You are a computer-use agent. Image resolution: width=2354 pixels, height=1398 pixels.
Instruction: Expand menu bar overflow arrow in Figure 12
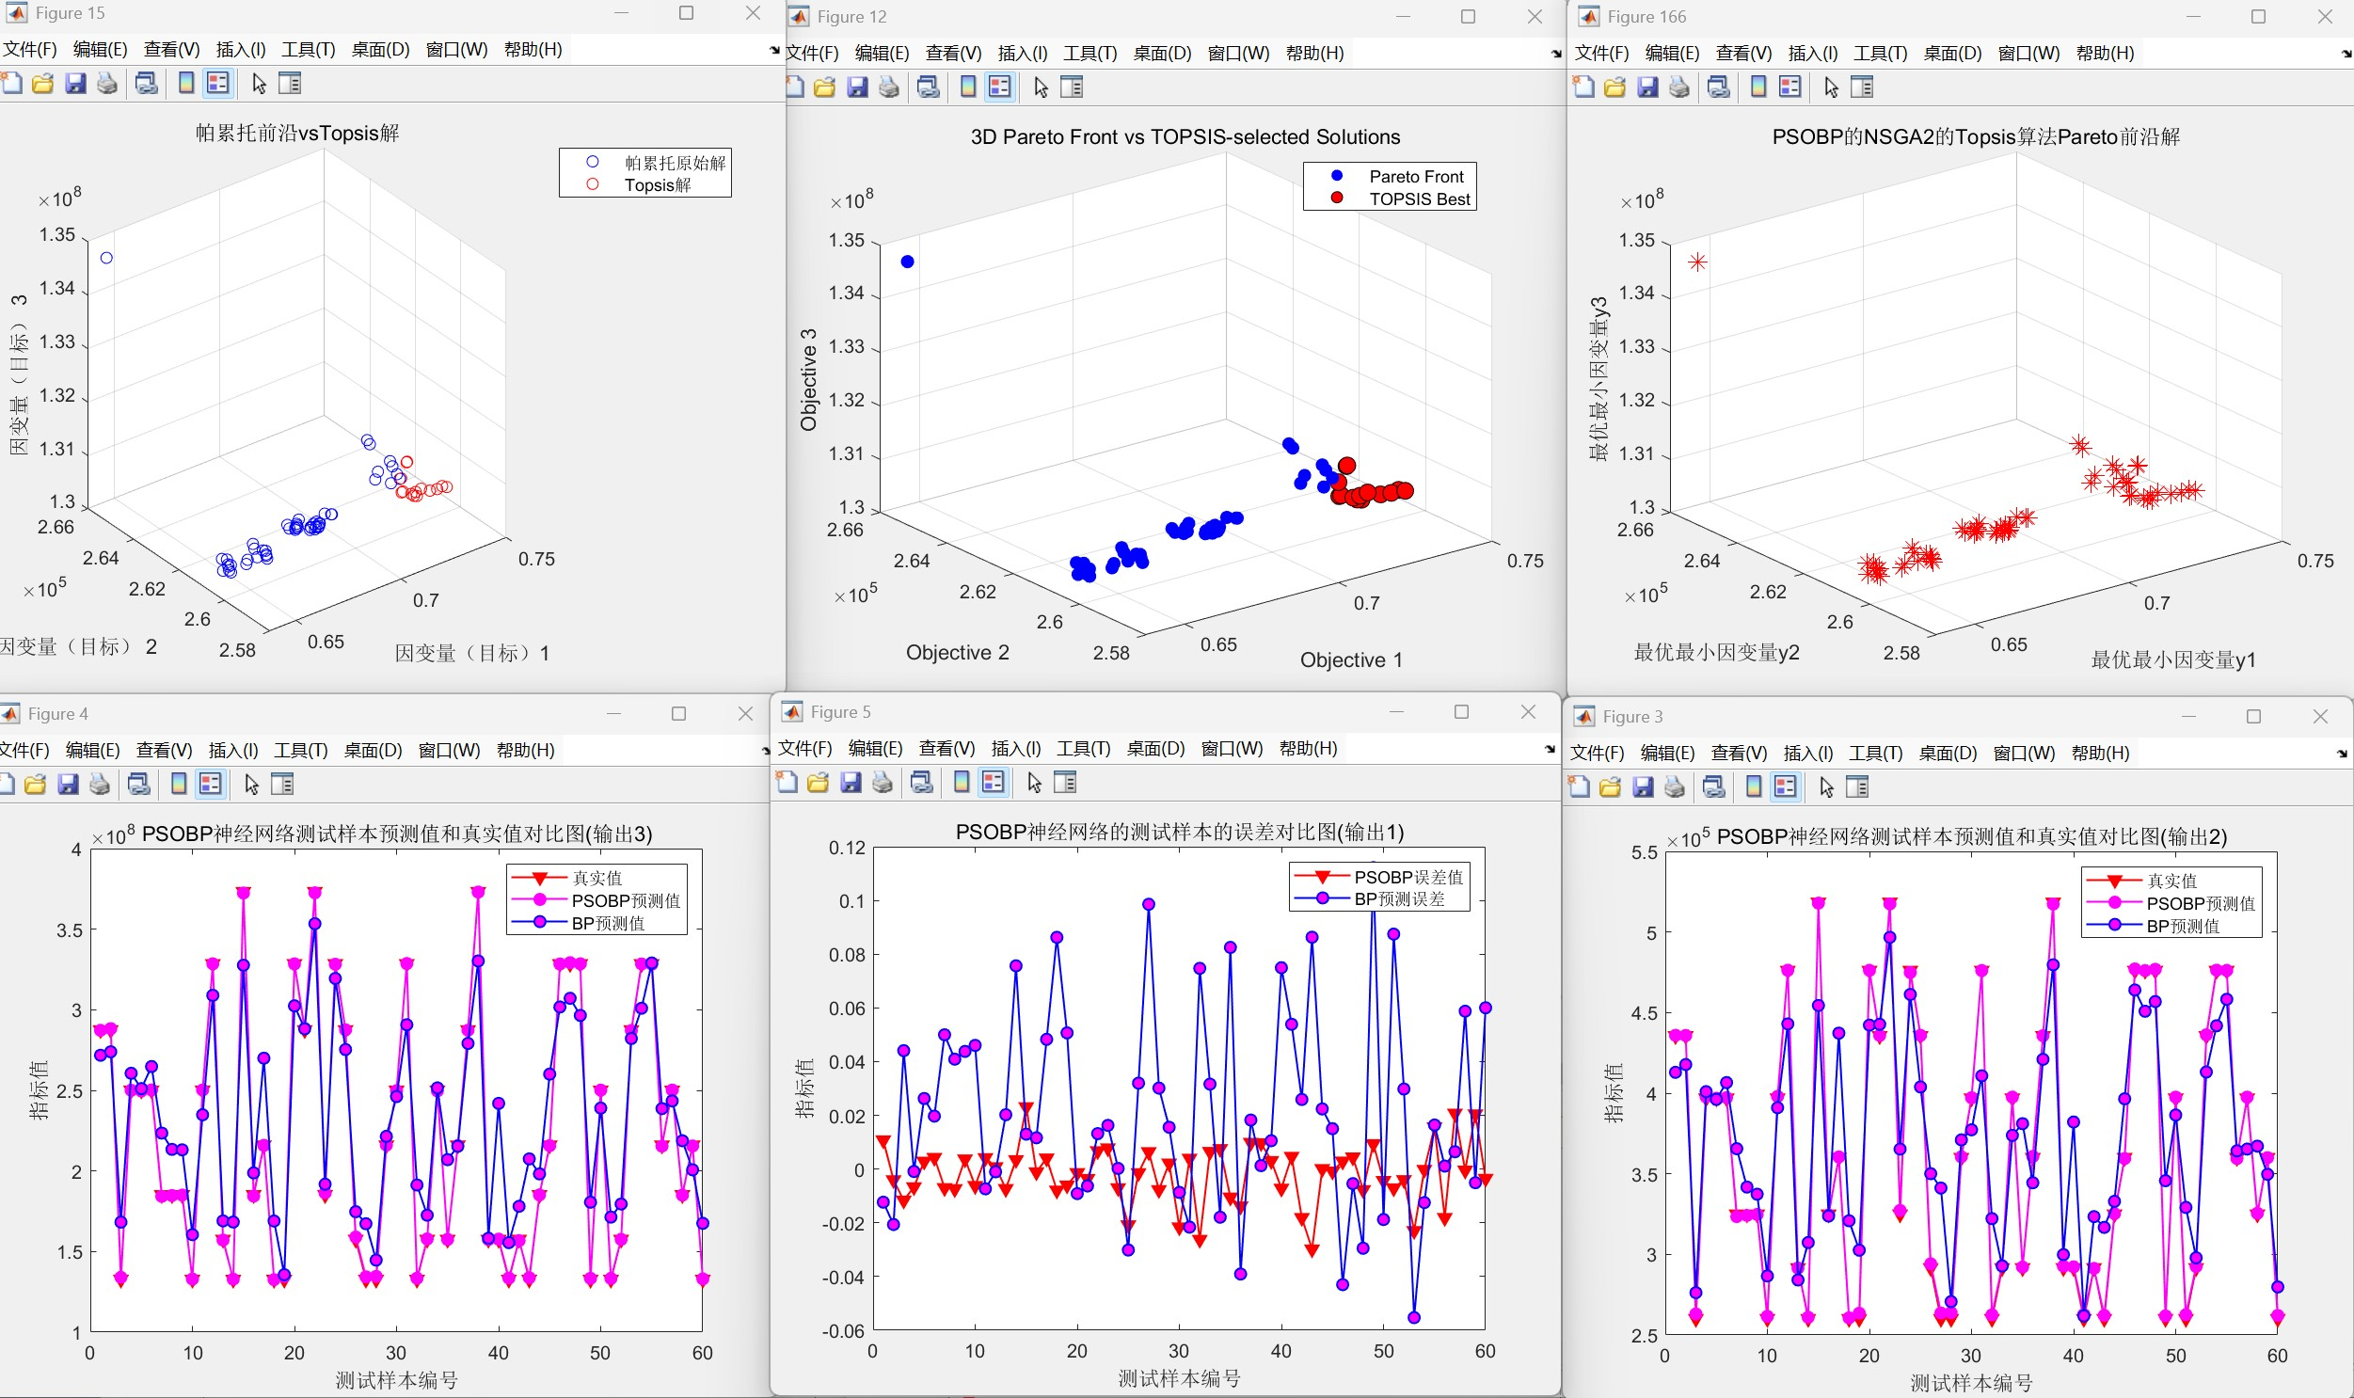(x=1556, y=55)
